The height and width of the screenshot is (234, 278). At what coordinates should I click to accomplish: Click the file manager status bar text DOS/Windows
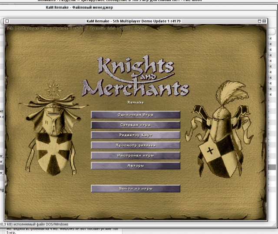[x=57, y=224]
